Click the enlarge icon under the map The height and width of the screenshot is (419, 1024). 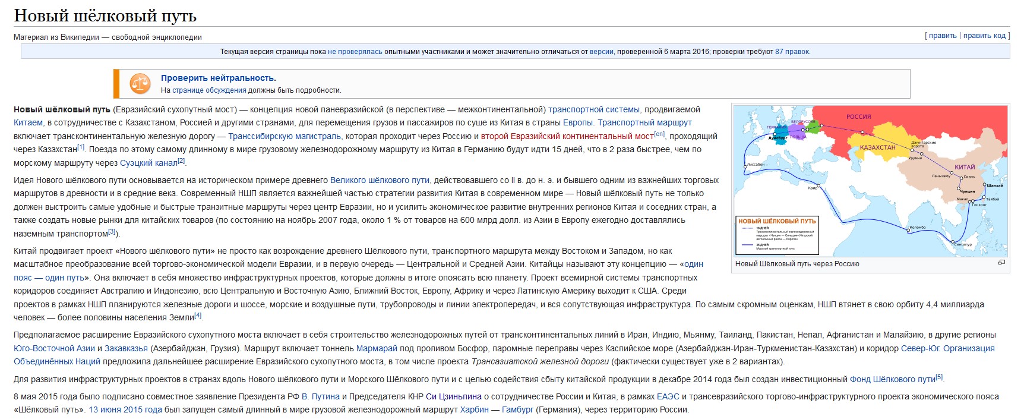[x=1001, y=263]
